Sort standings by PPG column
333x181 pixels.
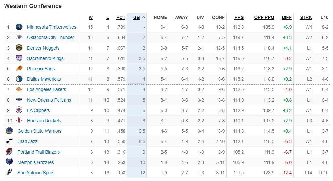[x=239, y=17]
